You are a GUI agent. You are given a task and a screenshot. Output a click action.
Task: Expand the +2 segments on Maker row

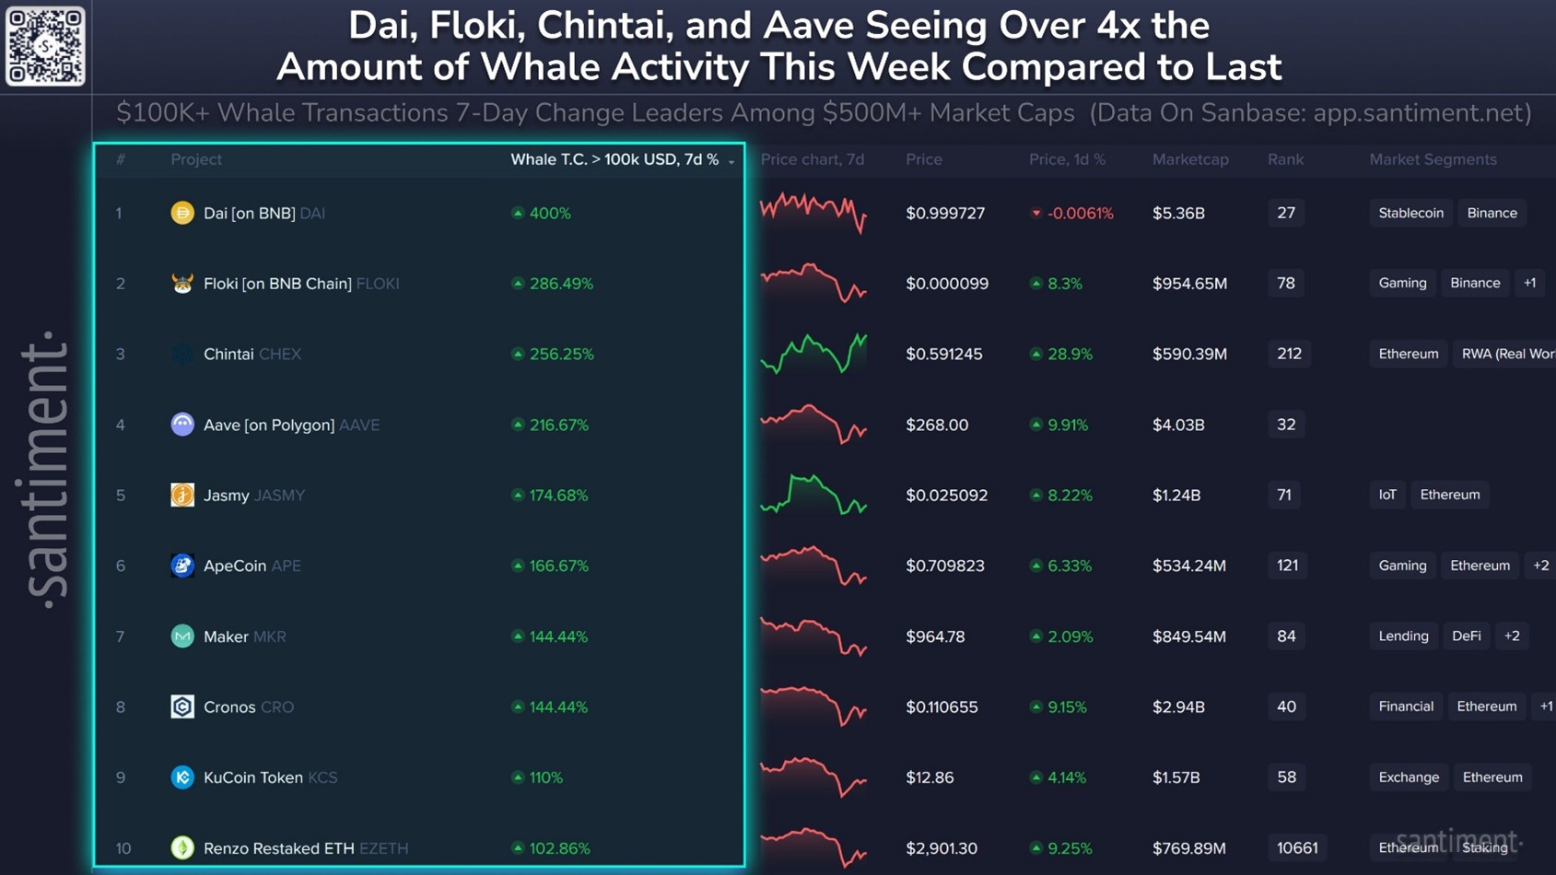pyautogui.click(x=1512, y=636)
